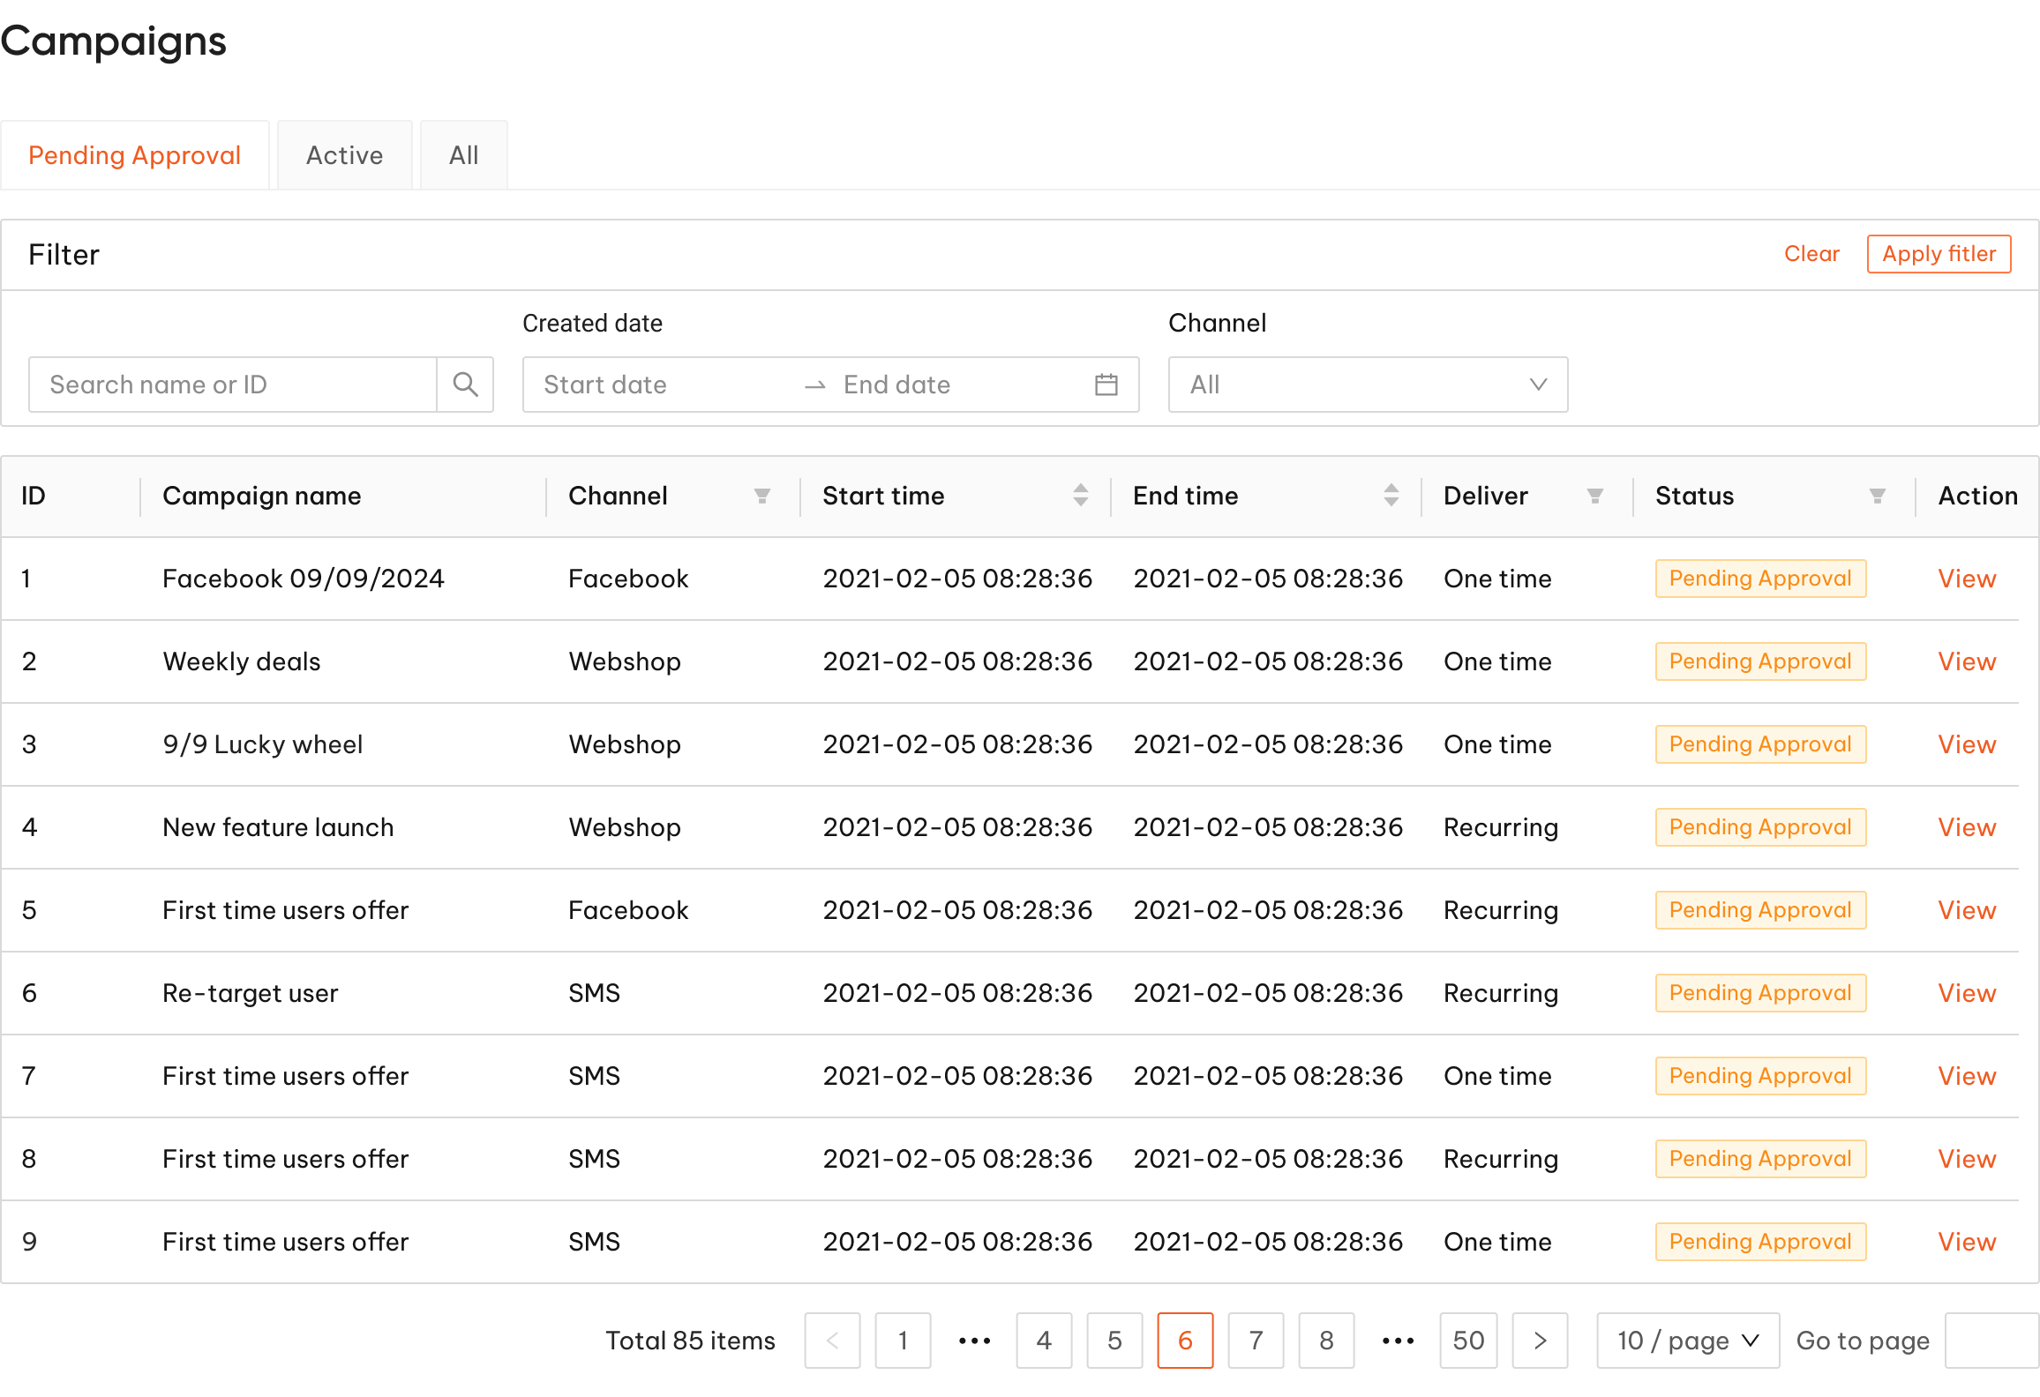Image resolution: width=2040 pixels, height=1397 pixels.
Task: Go to page 1
Action: click(903, 1341)
